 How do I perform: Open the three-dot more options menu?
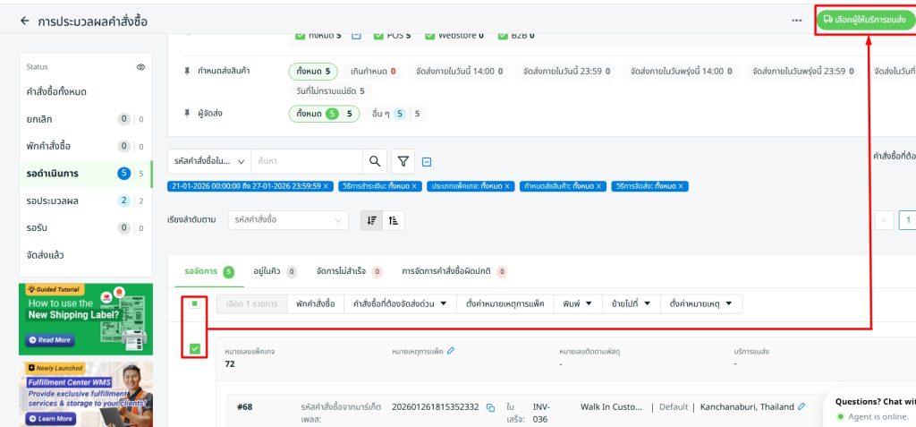coord(796,21)
